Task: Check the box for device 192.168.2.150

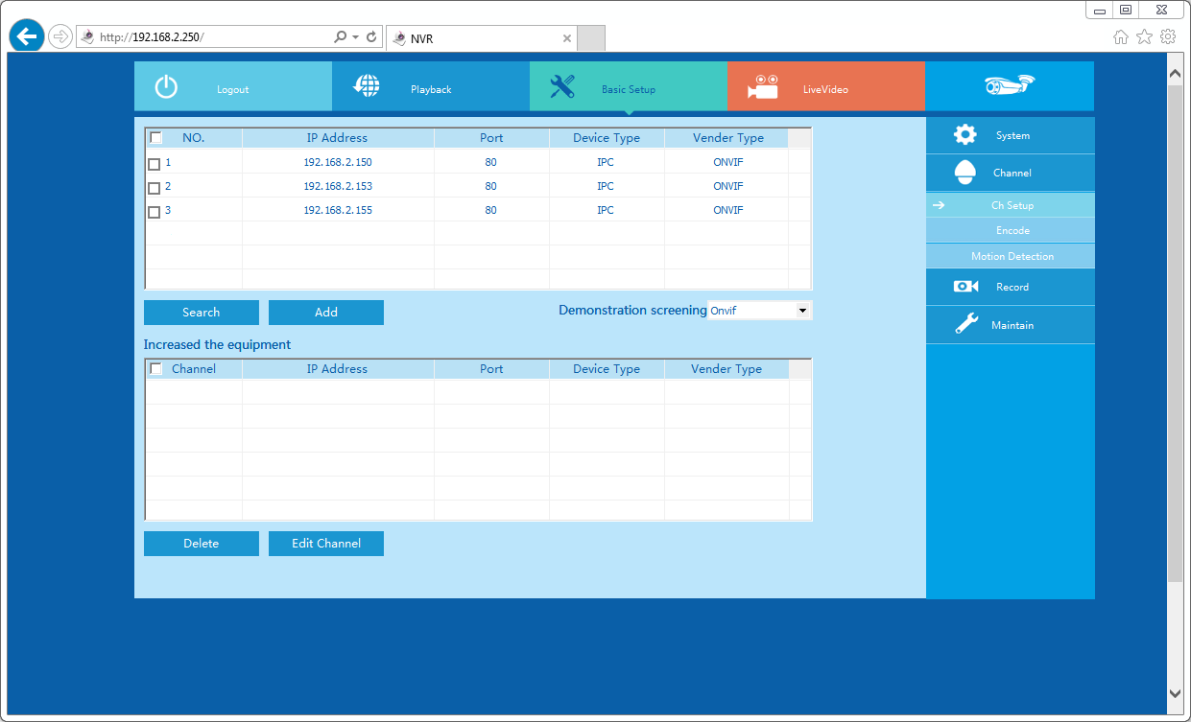Action: click(x=155, y=164)
